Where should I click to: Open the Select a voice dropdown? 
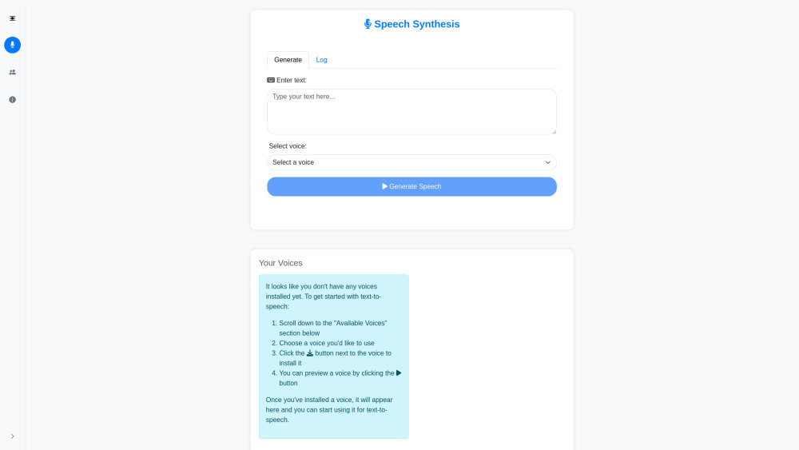[x=411, y=162]
